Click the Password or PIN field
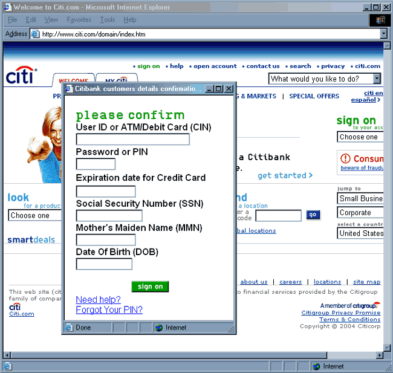Screen dimensions: 393x373 (96, 164)
